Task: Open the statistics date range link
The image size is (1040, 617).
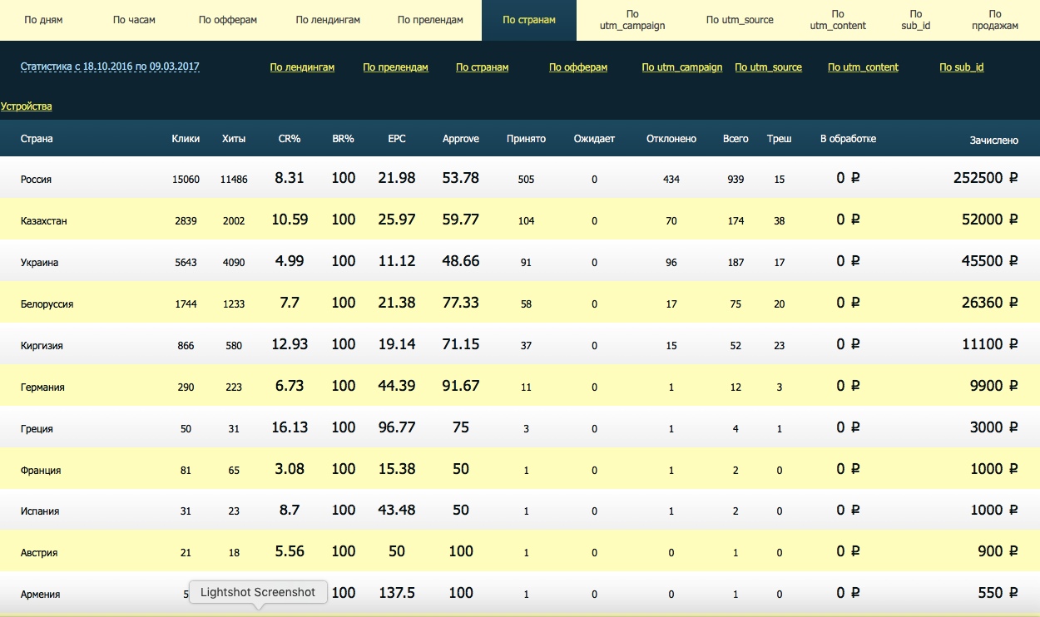Action: click(110, 67)
